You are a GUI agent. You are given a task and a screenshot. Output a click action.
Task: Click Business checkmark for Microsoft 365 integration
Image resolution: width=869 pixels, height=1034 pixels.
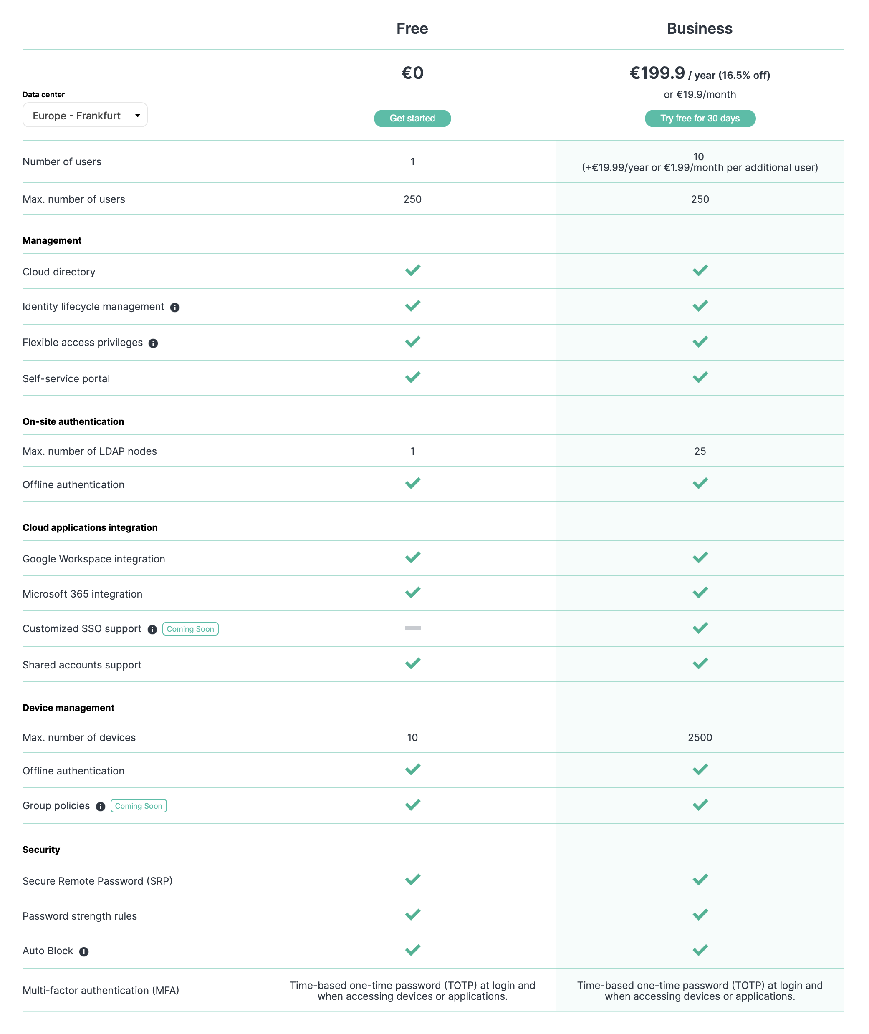click(700, 593)
